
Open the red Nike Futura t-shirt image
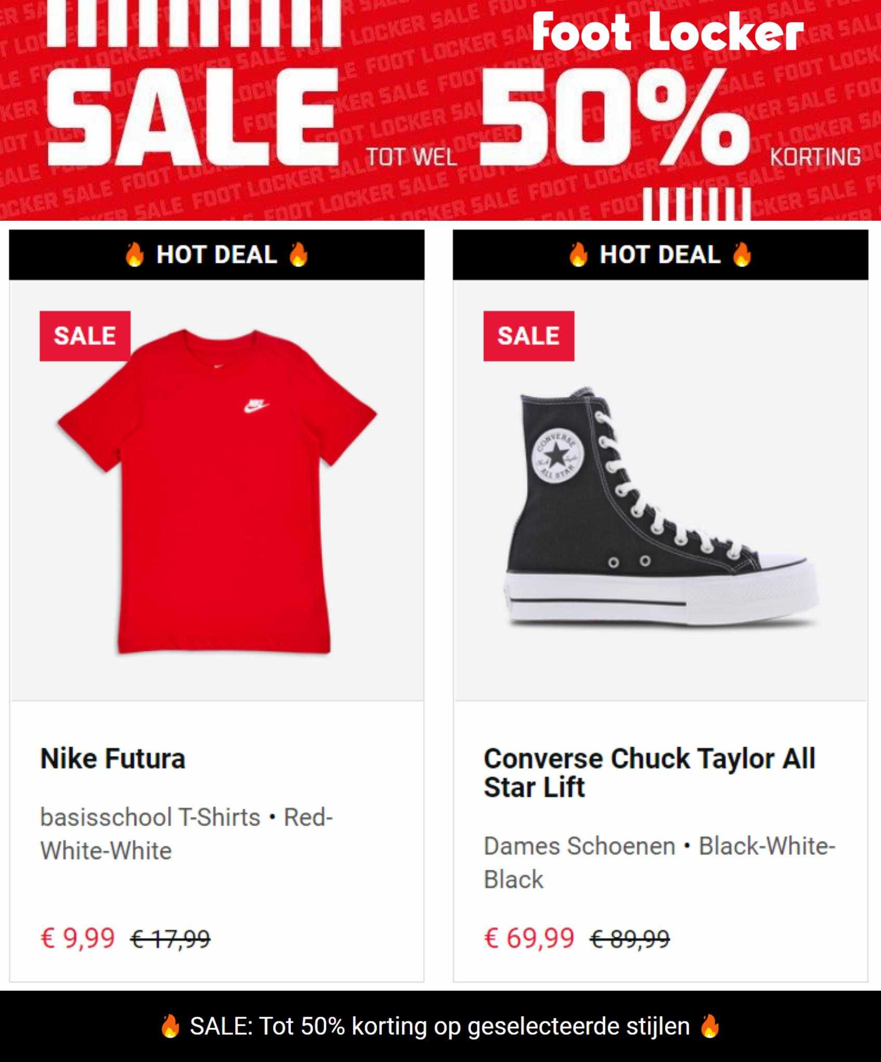(217, 491)
